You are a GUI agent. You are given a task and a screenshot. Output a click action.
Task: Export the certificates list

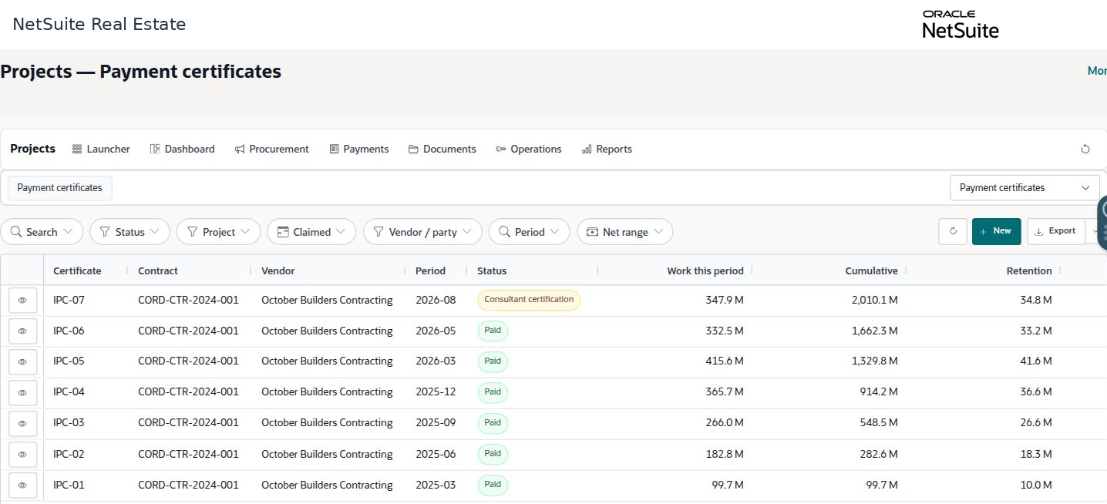[1055, 231]
